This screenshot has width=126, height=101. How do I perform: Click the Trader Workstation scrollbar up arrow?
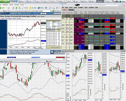coord(124,15)
